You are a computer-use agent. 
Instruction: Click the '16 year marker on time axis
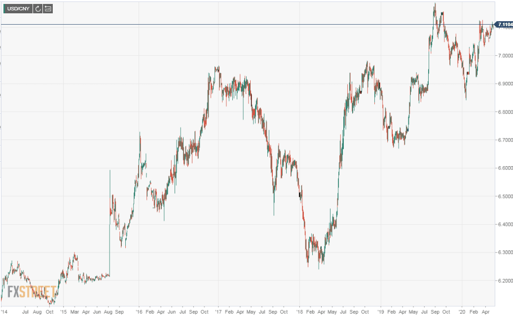click(138, 312)
